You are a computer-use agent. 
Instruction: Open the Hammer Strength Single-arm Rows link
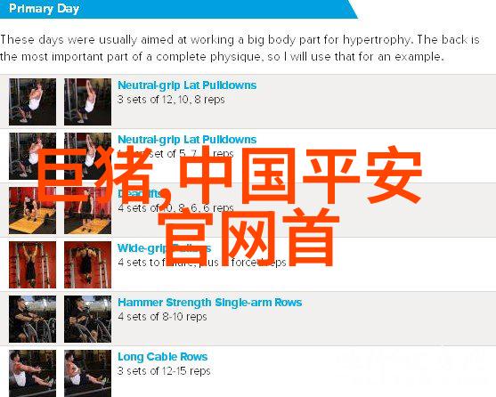(210, 303)
